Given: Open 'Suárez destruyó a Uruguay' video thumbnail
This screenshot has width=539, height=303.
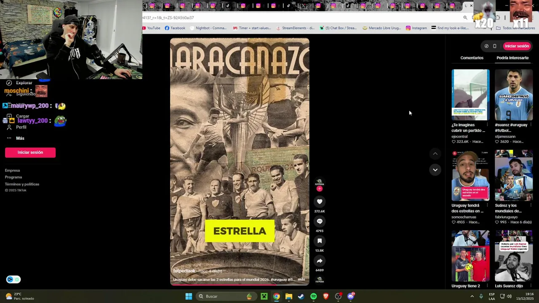Looking at the screenshot, I should [x=513, y=95].
